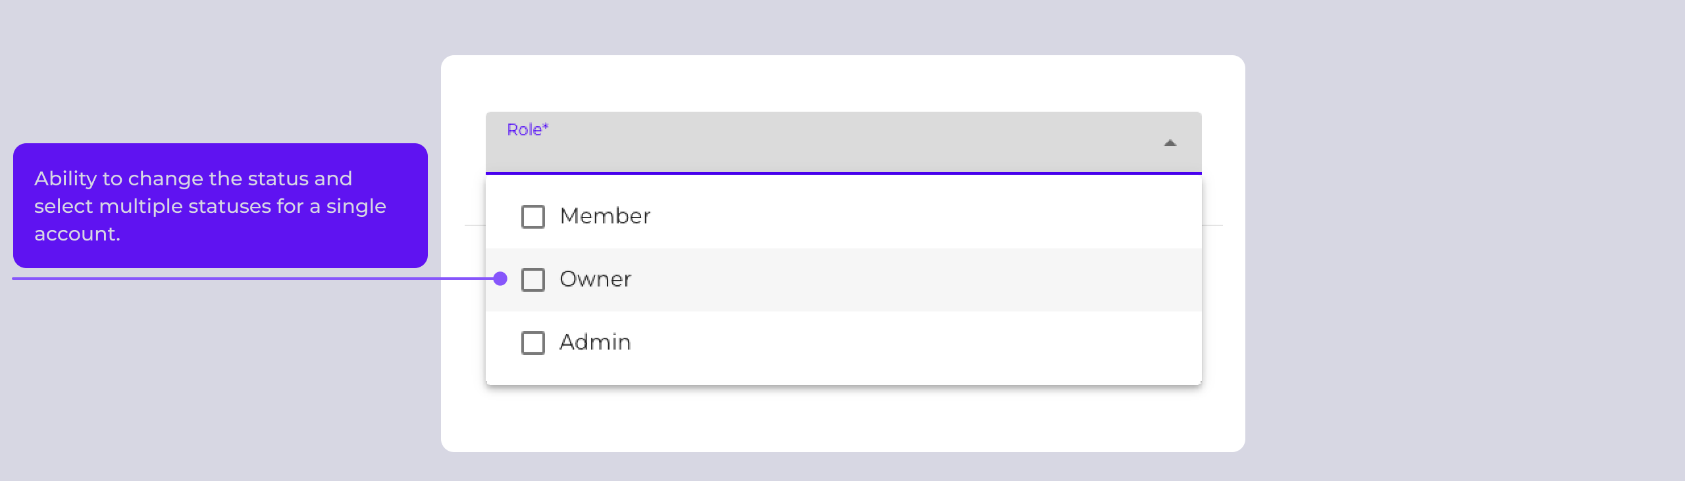
Task: Click the purple tooltip about changing statuses
Action: click(x=220, y=205)
